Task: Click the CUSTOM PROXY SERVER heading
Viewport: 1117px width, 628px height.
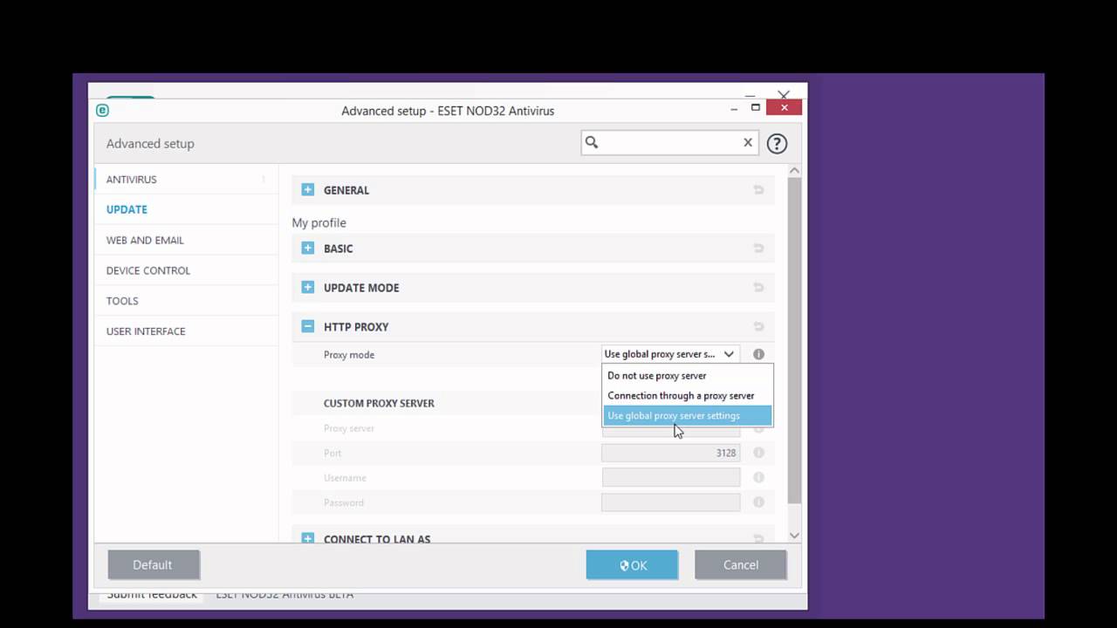Action: (379, 403)
